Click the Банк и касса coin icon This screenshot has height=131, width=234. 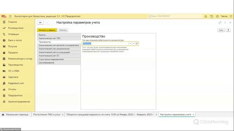click(4, 40)
